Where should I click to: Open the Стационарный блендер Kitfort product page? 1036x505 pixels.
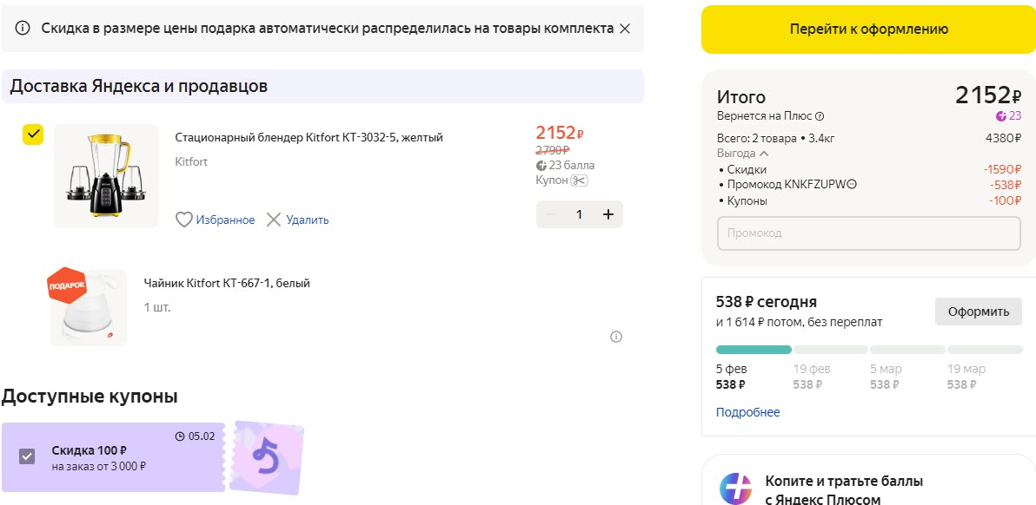pyautogui.click(x=309, y=136)
